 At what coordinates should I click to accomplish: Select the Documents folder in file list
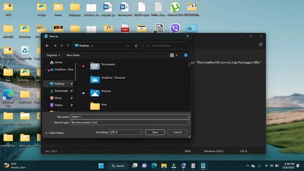coord(103,66)
